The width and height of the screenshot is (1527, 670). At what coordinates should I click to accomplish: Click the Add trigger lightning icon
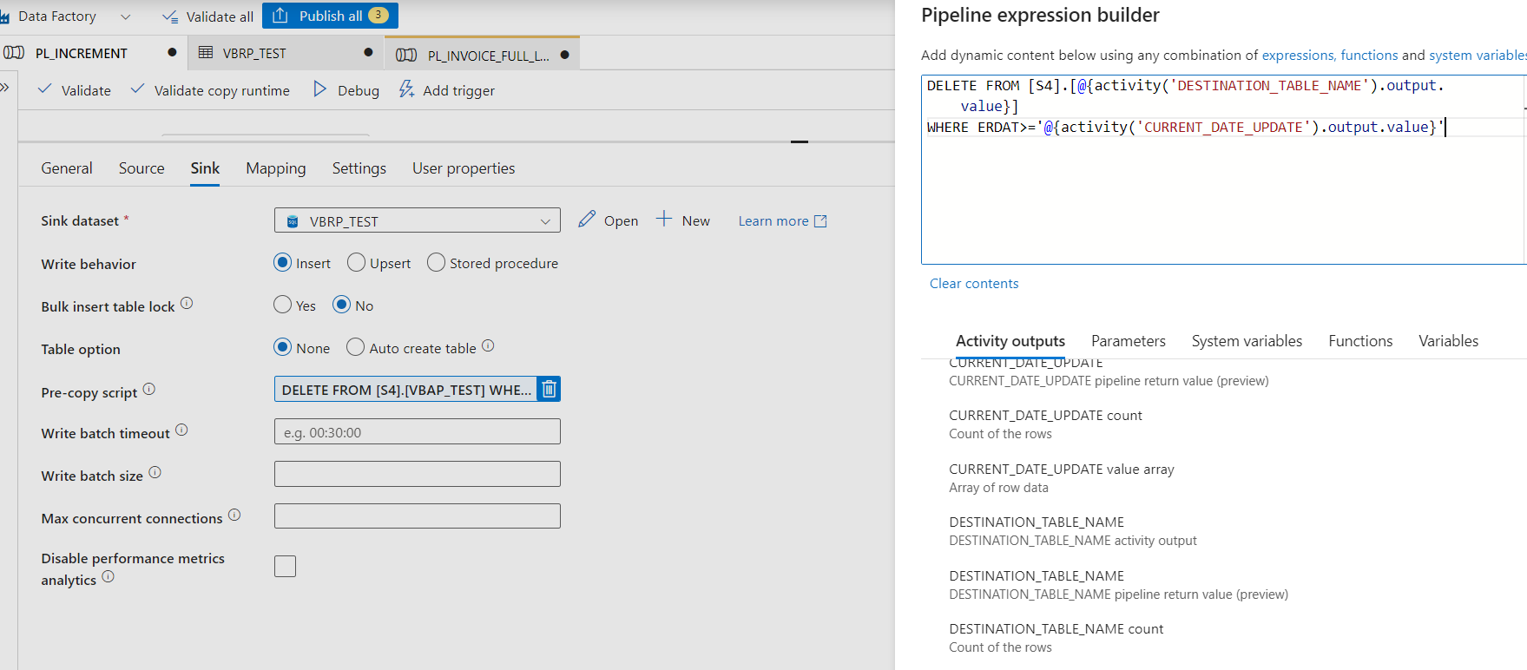tap(406, 89)
